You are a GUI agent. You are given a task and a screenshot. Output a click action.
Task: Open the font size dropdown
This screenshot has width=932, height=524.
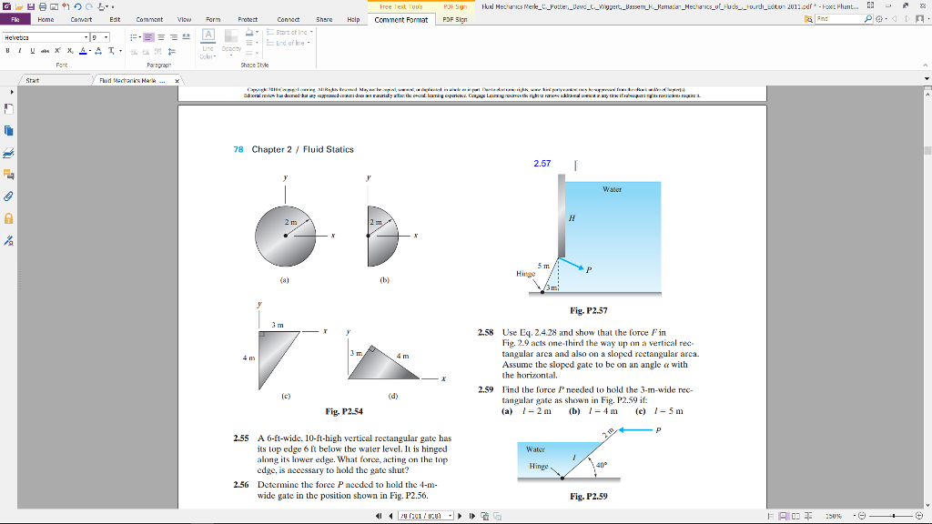pyautogui.click(x=106, y=37)
